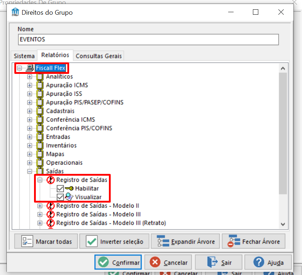Click the Saídas clipboard icon
The image size is (302, 275).
40,171
